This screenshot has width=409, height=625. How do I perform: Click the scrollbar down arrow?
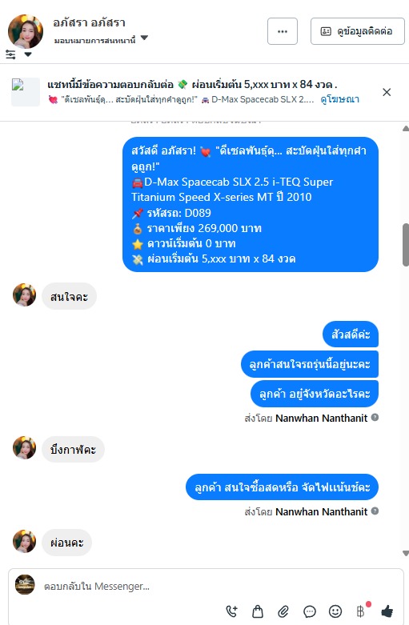tap(406, 553)
